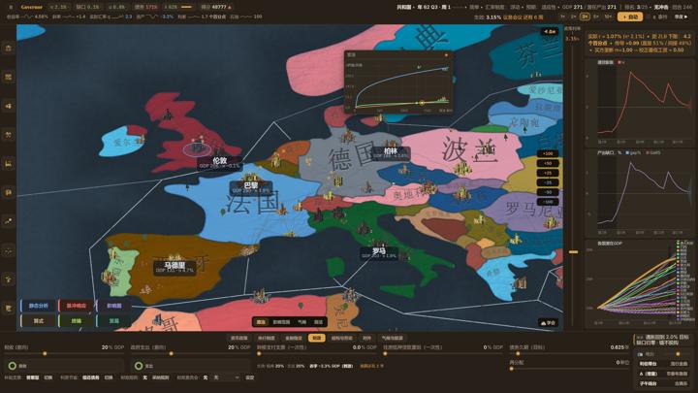Open the 算式 formula button

point(39,321)
